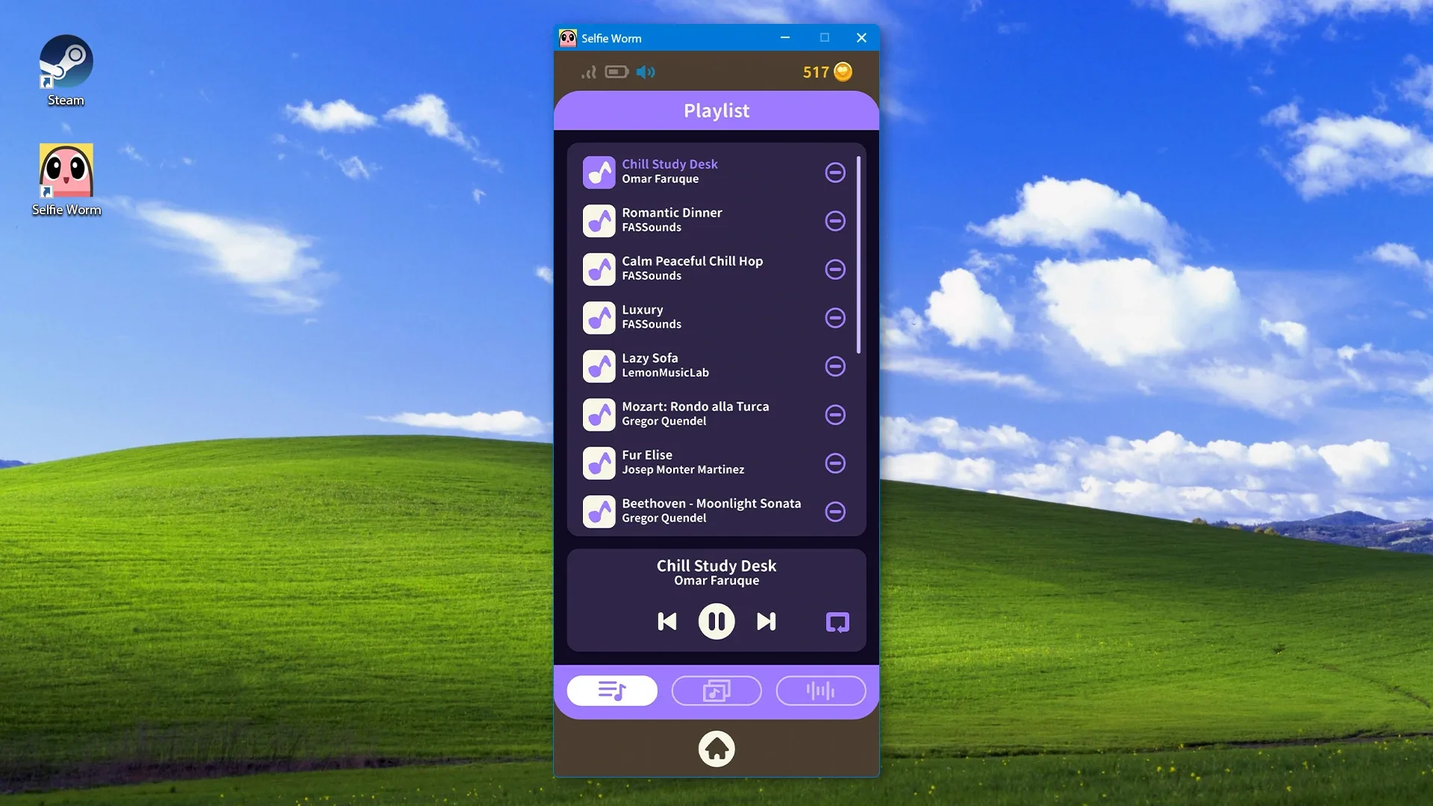Screen dimensions: 1433x806
Task: Click the playlist scrollbar
Action: pyautogui.click(x=859, y=254)
